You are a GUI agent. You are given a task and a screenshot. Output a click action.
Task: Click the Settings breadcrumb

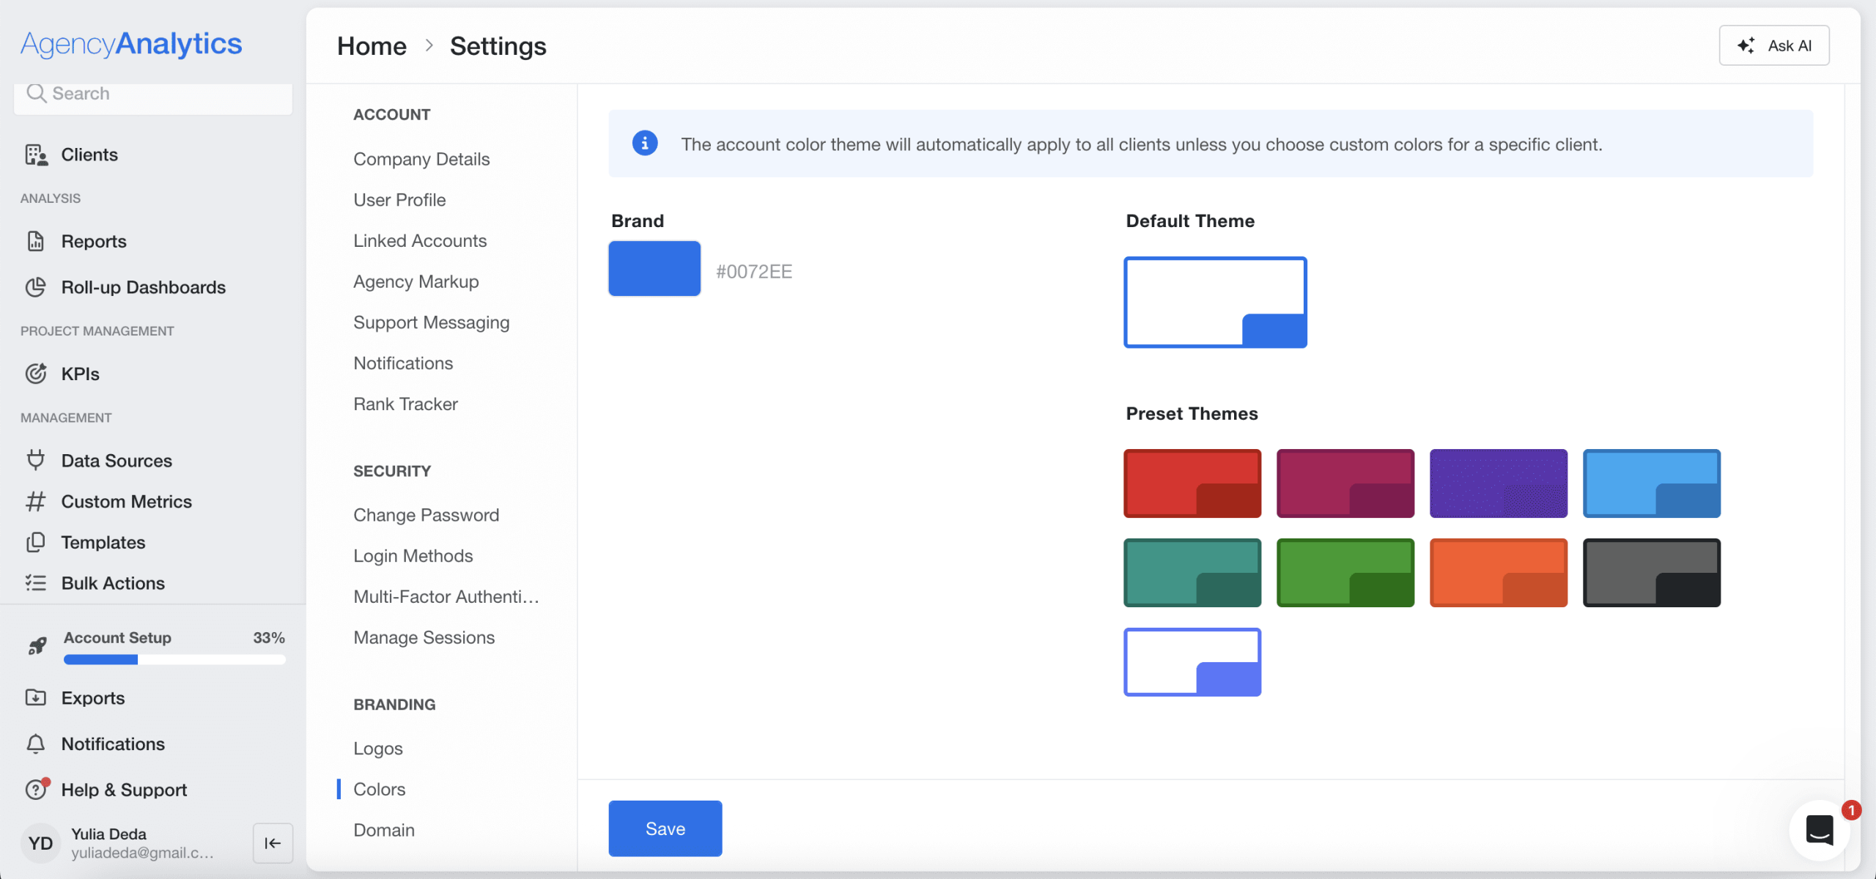click(498, 45)
